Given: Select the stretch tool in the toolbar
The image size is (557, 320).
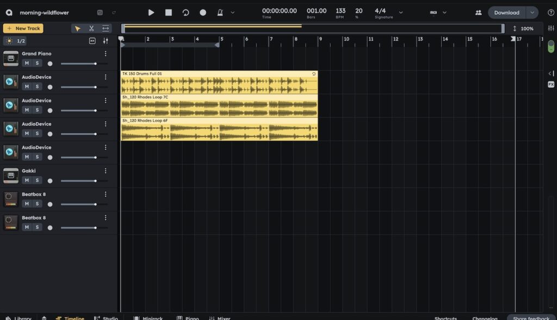Looking at the screenshot, I should pos(105,28).
